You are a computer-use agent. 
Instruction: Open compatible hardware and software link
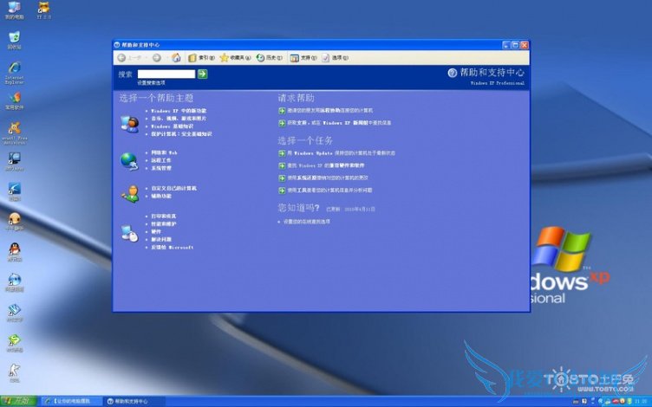point(326,165)
